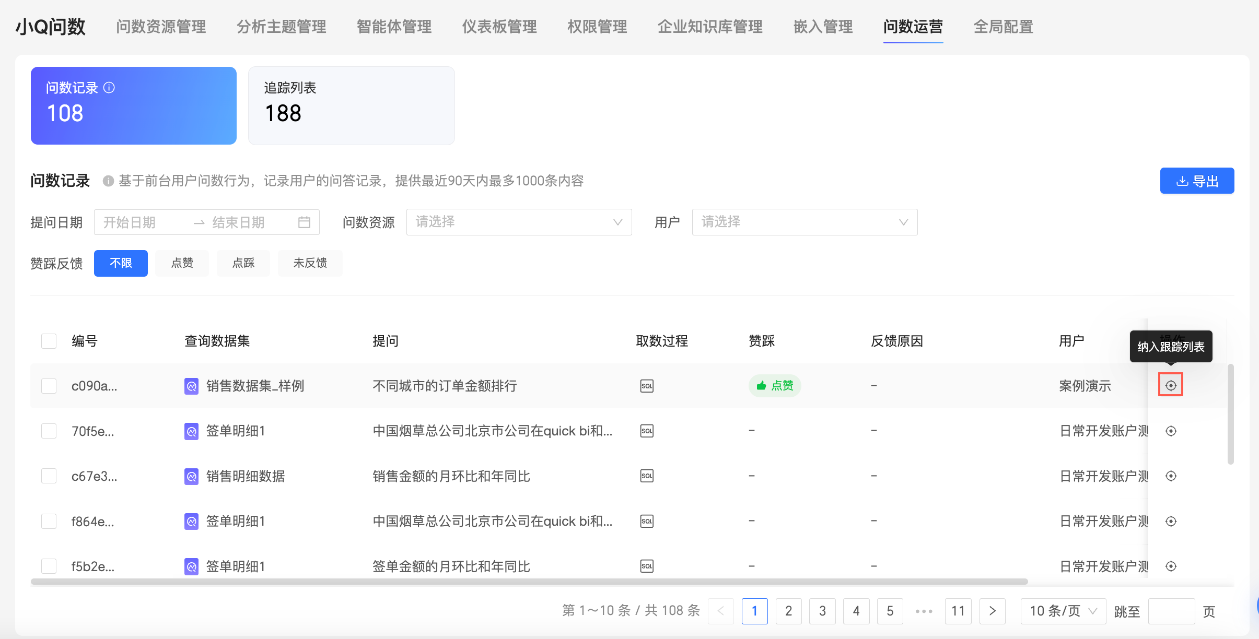Check the box for row c090a
This screenshot has width=1259, height=639.
click(49, 386)
